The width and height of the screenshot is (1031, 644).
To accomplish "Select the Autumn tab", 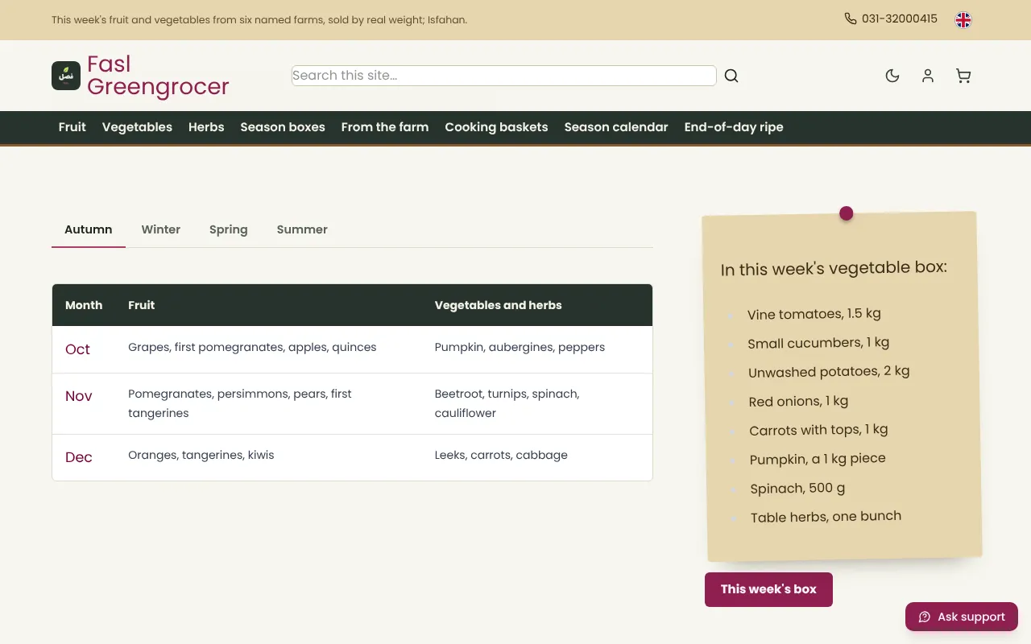I will [89, 229].
